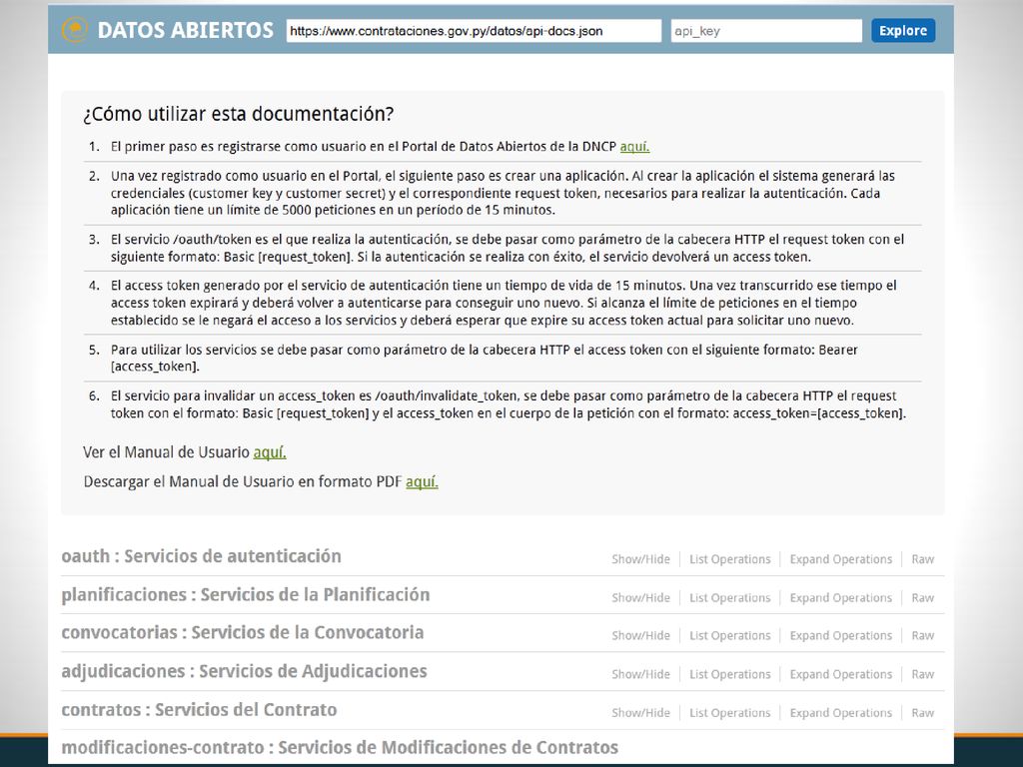
Task: Click the Datos Abiertos logo icon
Action: [x=74, y=30]
